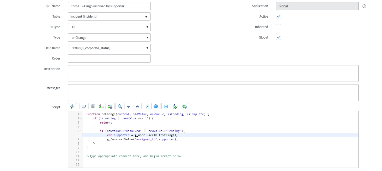Click into the Messages text area
Viewport: 382px width, 171px height.
[213, 93]
